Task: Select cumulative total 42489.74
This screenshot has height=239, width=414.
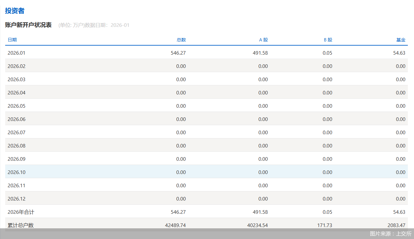Action: [175, 225]
